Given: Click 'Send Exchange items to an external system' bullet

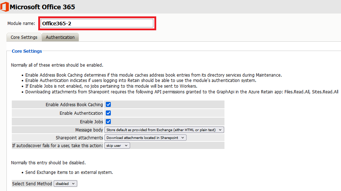Looking at the screenshot, I should 69,172.
